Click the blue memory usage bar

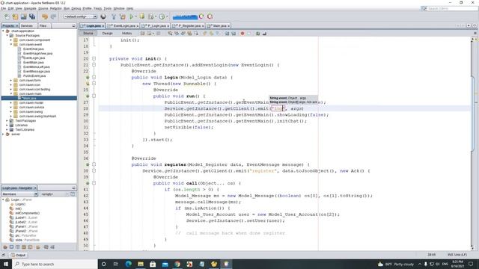(185, 16)
